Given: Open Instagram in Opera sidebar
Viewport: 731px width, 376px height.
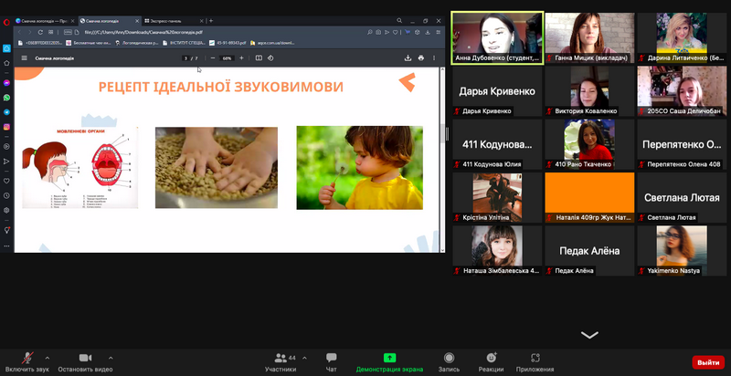Looking at the screenshot, I should tap(6, 127).
